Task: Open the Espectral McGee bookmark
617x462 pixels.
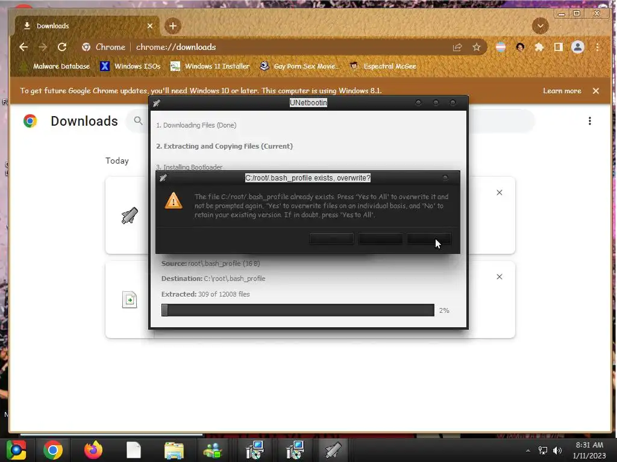Action: pyautogui.click(x=383, y=66)
